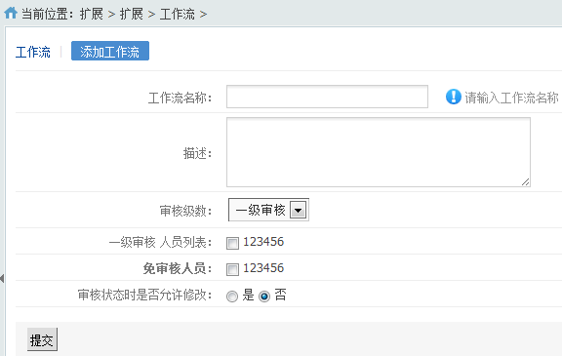Image resolution: width=562 pixels, height=356 pixels.
Task: Check 123456 in 一级审核 人员列表
Action: (x=232, y=243)
